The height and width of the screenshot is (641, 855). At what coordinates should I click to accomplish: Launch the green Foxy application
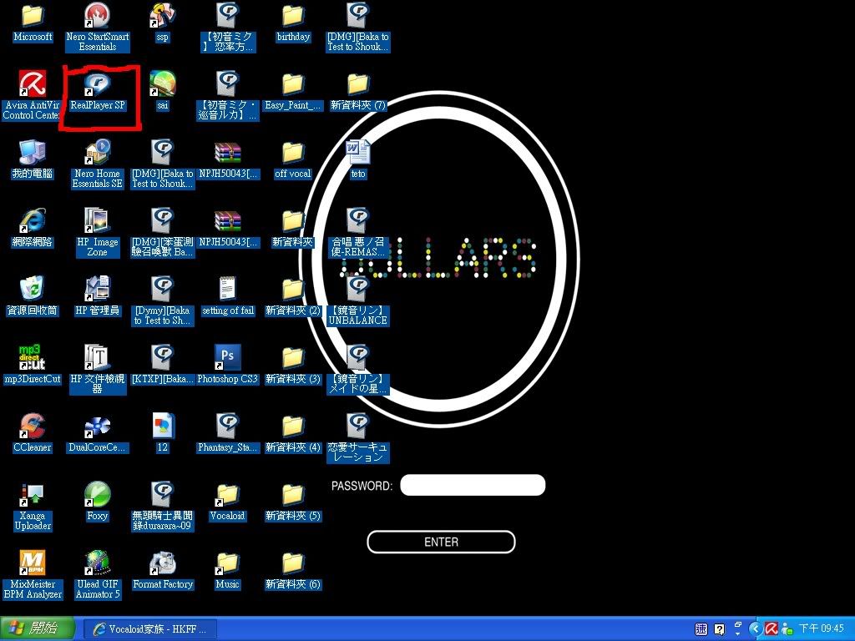(x=98, y=502)
